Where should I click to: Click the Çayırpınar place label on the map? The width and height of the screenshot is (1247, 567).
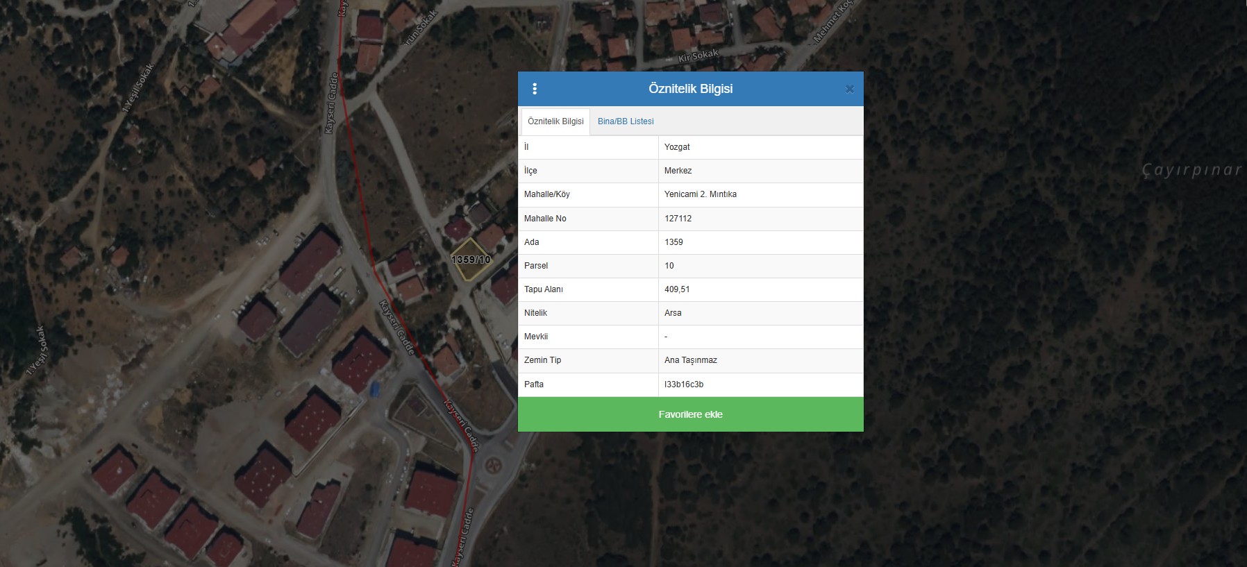(x=1191, y=170)
